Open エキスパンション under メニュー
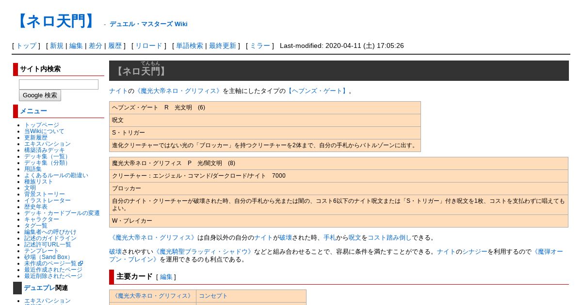This screenshot has width=582, height=305. pos(48,144)
